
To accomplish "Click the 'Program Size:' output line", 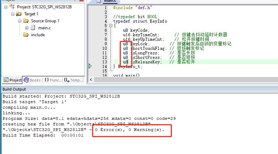I will (x=89, y=119).
